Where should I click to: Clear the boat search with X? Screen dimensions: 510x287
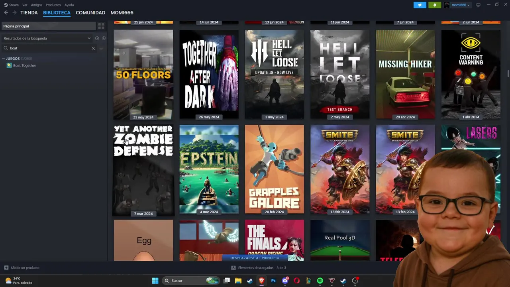[93, 48]
